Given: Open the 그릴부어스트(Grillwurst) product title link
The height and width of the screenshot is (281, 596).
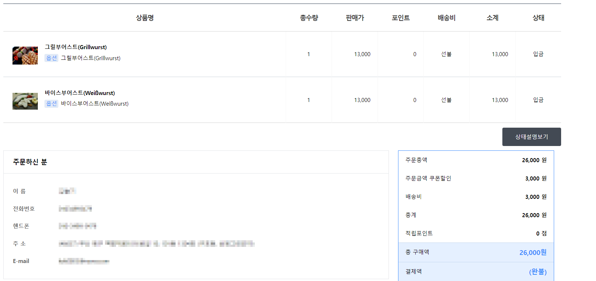Looking at the screenshot, I should tap(76, 47).
